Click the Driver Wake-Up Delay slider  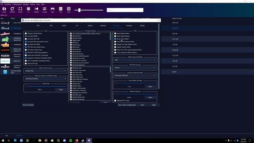(135, 83)
